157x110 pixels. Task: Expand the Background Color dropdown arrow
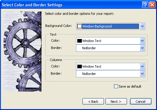(x=142, y=26)
